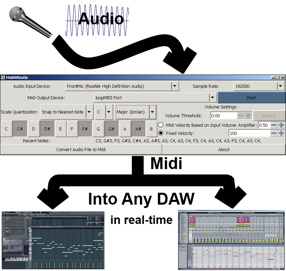
Task: Toggle the F# note key
Action: point(85,129)
